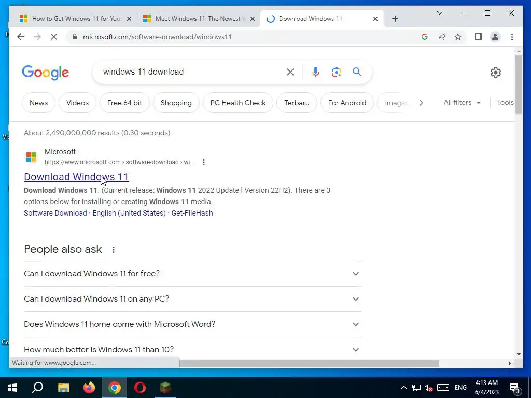Open Minecraft block icon on taskbar

click(x=165, y=388)
